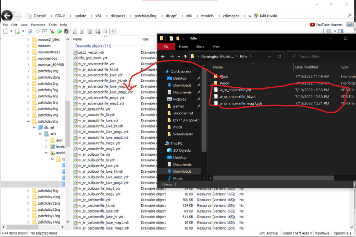Click the Import file icon with green arrow
This screenshot has width=356, height=237.
[x=17, y=31]
